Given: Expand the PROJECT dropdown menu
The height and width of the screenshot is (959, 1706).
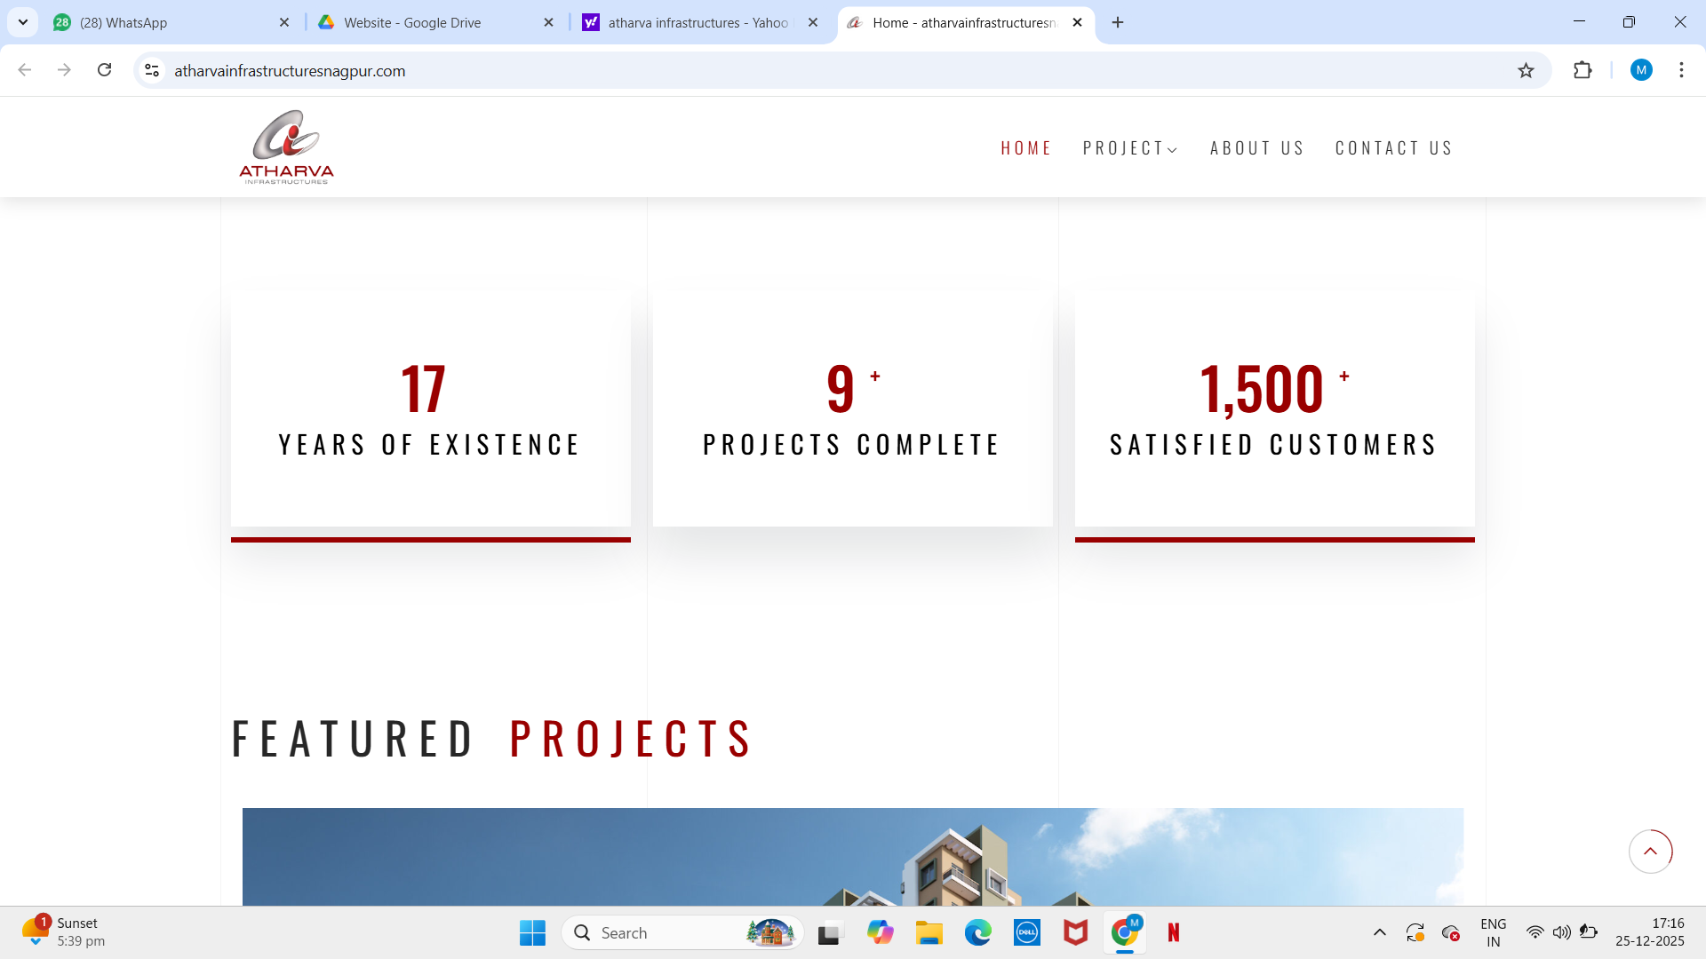Looking at the screenshot, I should tap(1130, 148).
